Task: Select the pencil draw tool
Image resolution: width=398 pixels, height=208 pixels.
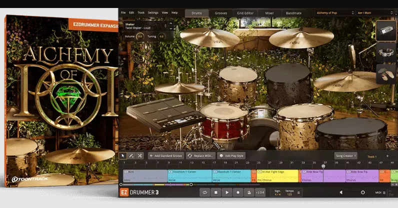Action: point(131,155)
